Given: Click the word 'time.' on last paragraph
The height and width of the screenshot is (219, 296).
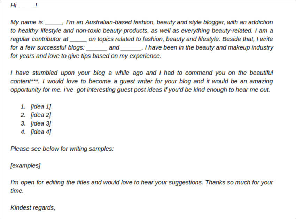Looking at the screenshot, I should point(17,191).
